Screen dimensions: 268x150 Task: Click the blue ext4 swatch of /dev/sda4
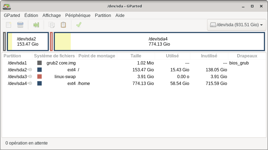coord(40,83)
